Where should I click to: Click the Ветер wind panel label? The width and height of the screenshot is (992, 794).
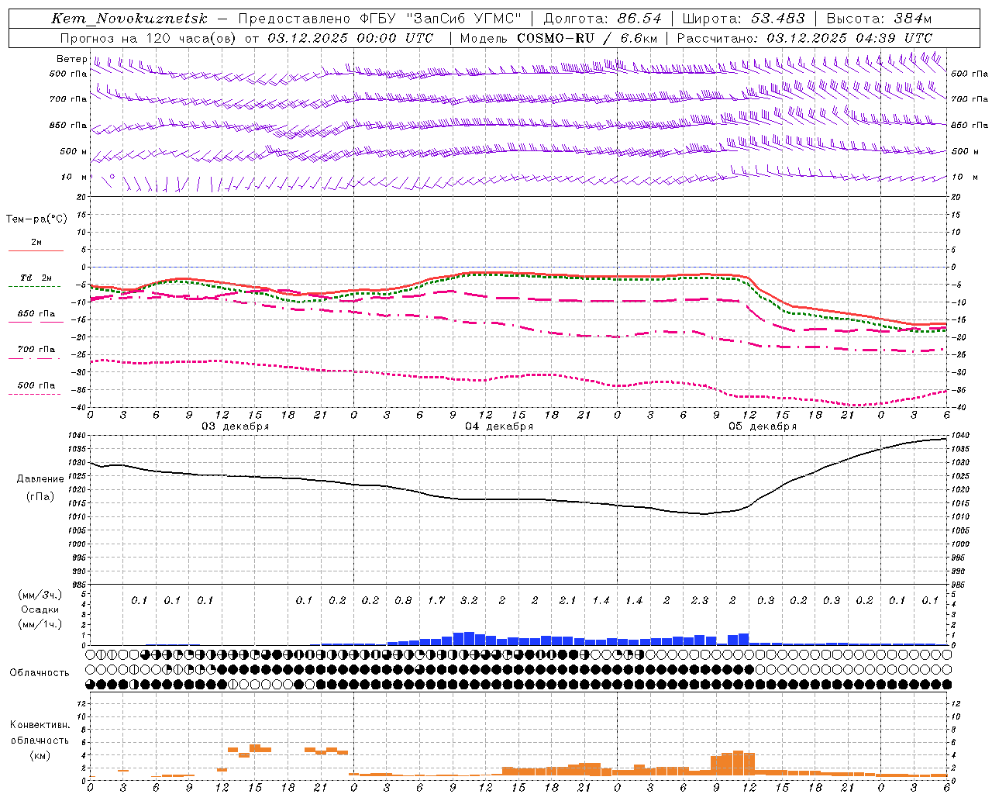(72, 59)
